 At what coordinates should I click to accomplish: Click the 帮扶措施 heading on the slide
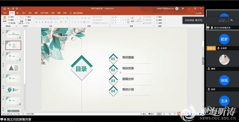click(x=128, y=57)
